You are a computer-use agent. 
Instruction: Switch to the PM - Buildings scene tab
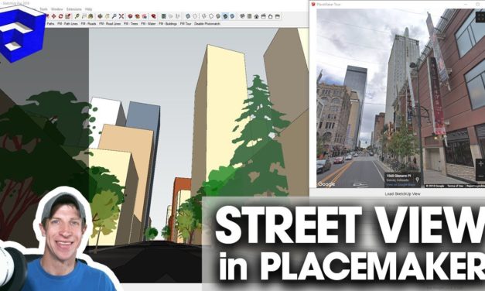(168, 24)
